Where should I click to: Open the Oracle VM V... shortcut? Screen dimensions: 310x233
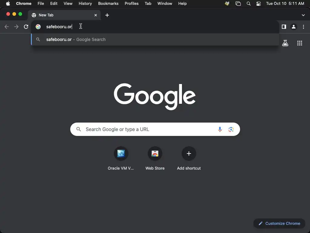tap(121, 158)
